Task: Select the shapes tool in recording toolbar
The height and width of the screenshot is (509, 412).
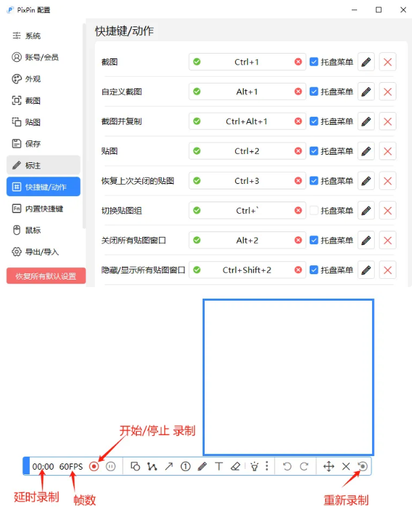Action: tap(135, 466)
